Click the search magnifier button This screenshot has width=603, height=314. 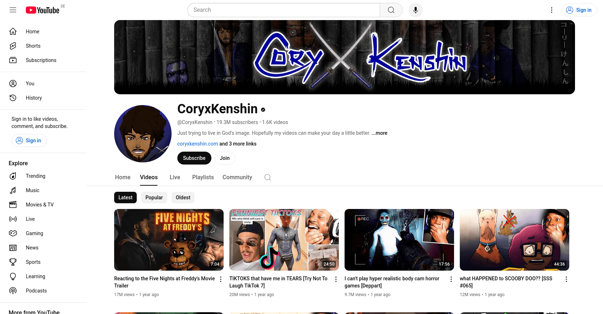coord(391,10)
